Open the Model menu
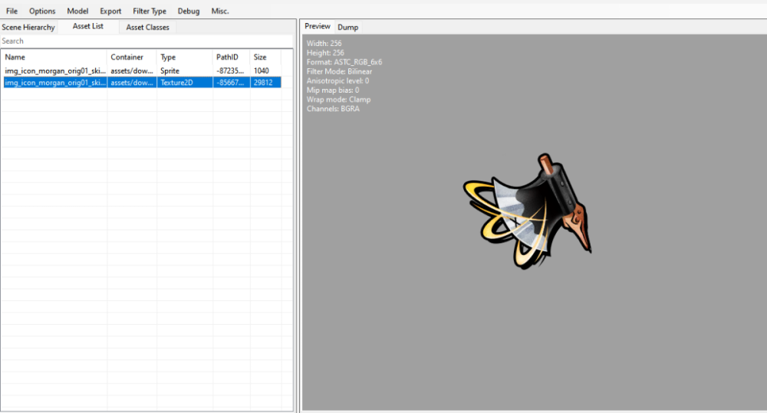767x413 pixels. point(77,11)
